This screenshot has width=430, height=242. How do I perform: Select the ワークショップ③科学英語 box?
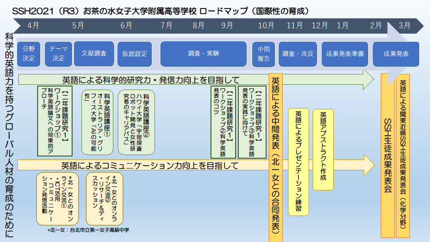[x=252, y=122]
